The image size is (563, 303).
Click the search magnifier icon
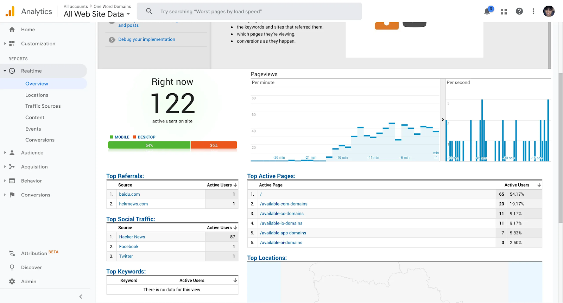point(149,11)
